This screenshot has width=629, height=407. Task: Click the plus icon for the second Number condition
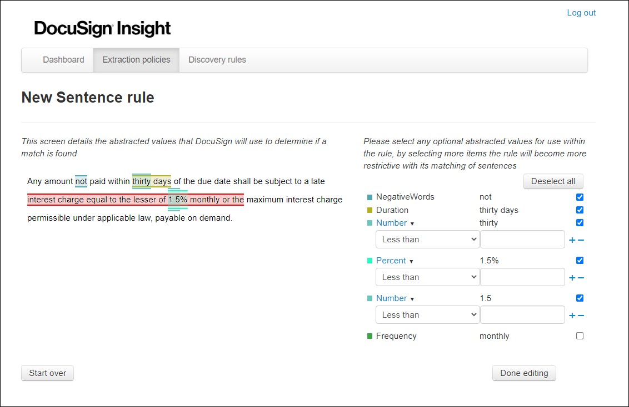(572, 314)
